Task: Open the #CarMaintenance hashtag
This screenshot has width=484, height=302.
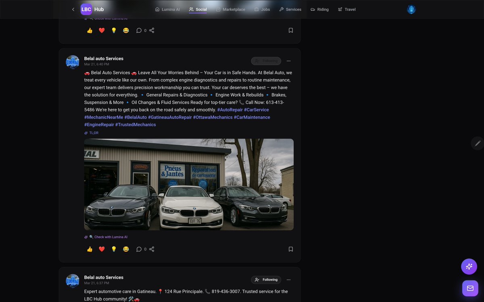Action: pyautogui.click(x=252, y=117)
